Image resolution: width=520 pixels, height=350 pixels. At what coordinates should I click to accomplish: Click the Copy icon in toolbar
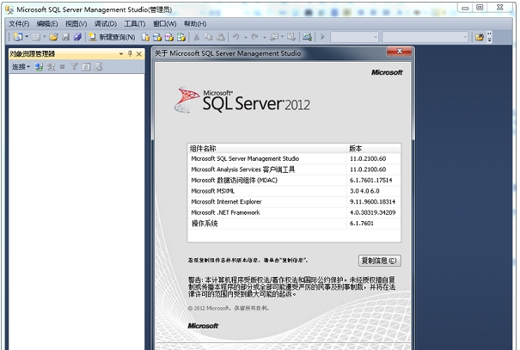(x=208, y=37)
